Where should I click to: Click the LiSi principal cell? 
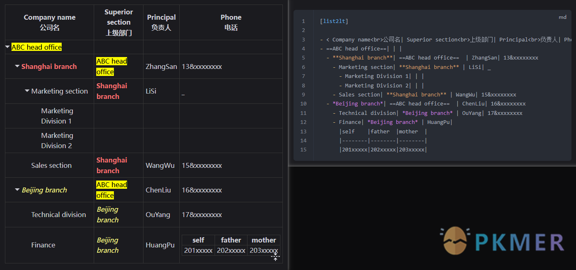[x=151, y=91]
